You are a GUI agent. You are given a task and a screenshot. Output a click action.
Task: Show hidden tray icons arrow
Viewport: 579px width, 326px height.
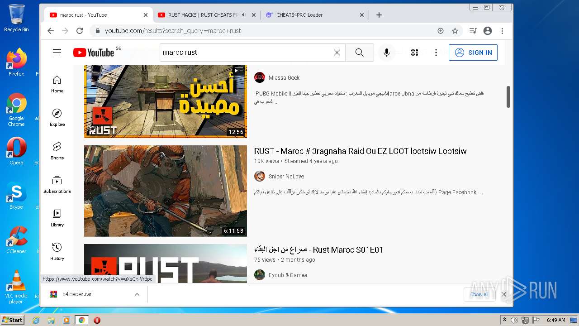click(x=504, y=320)
